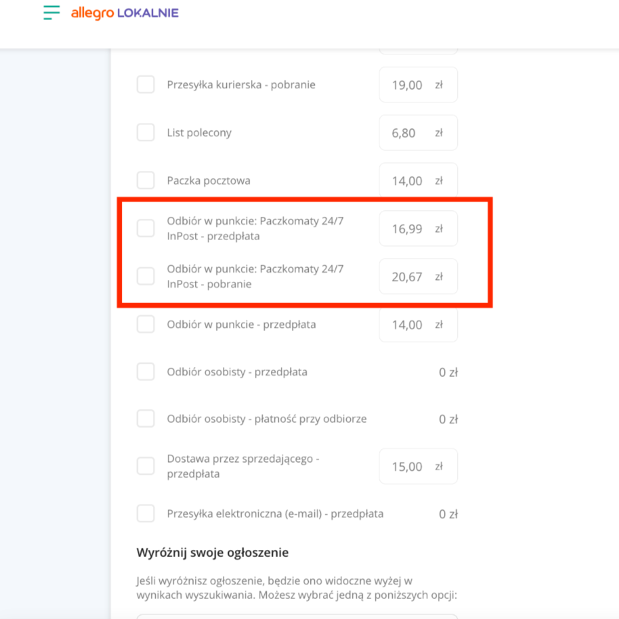
Task: Select Odbiór osobisty - płatność przy odbiorze
Action: 146,419
